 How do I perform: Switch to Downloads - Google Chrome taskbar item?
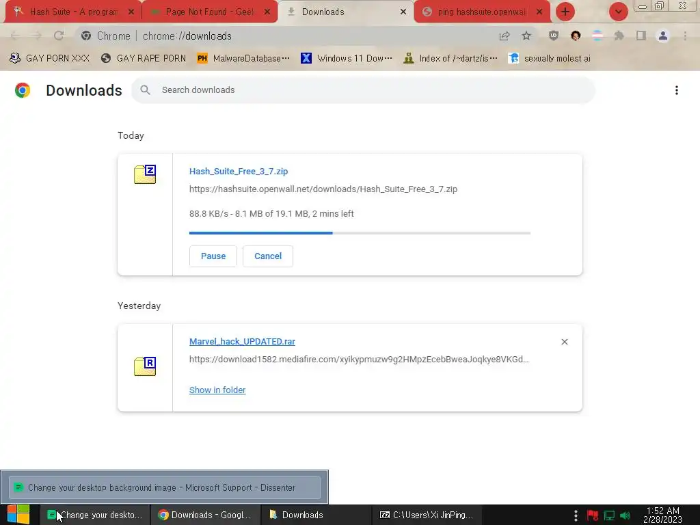tap(204, 515)
